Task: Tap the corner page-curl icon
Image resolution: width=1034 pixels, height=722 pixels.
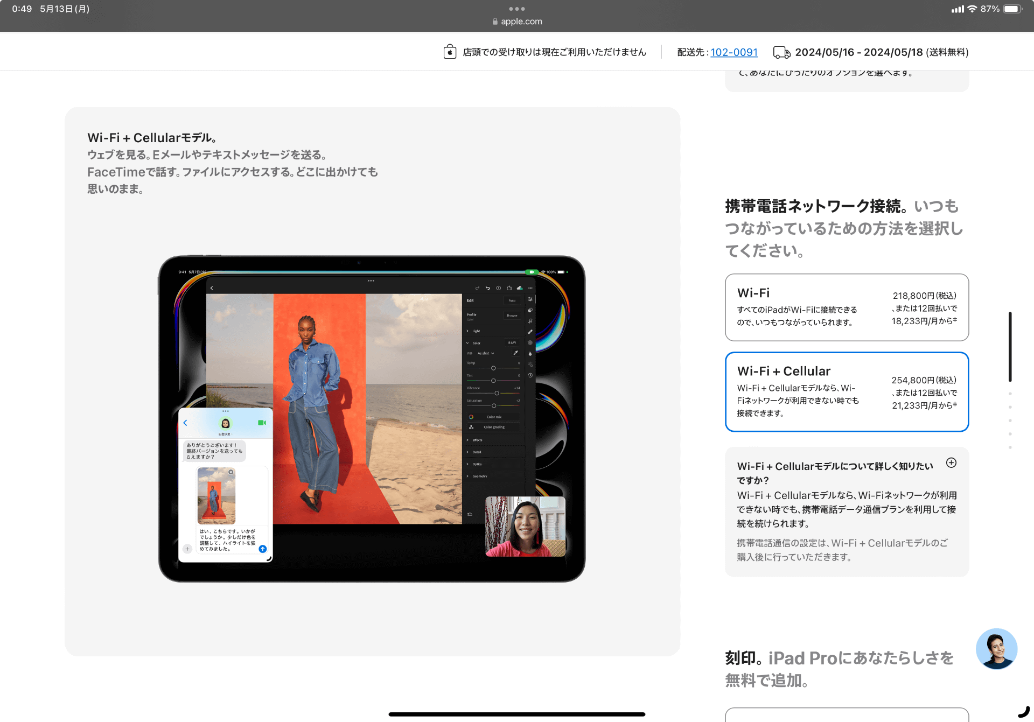Action: click(x=1023, y=711)
